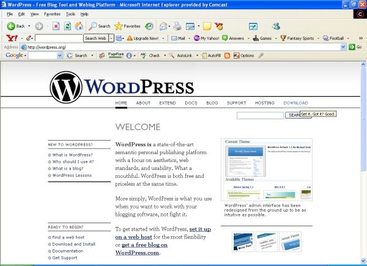Click the Print icon
367x266 pixels.
click(177, 26)
